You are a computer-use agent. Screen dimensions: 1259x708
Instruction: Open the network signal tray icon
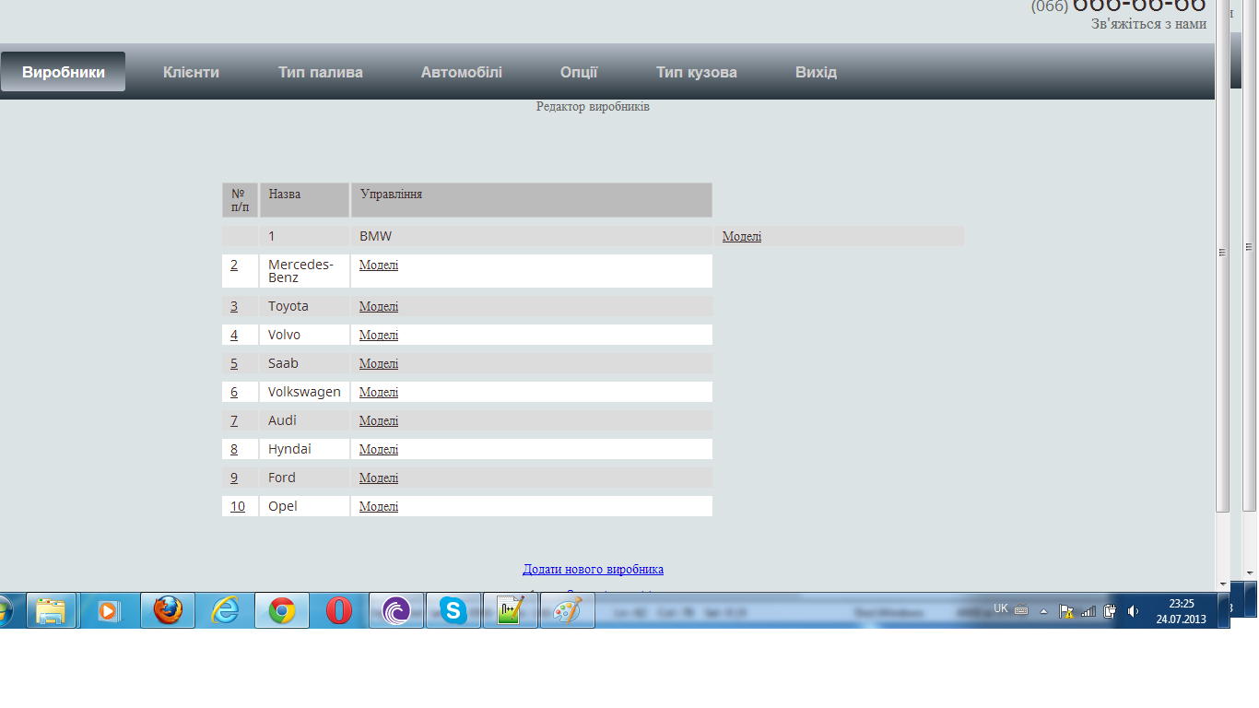[1088, 610]
